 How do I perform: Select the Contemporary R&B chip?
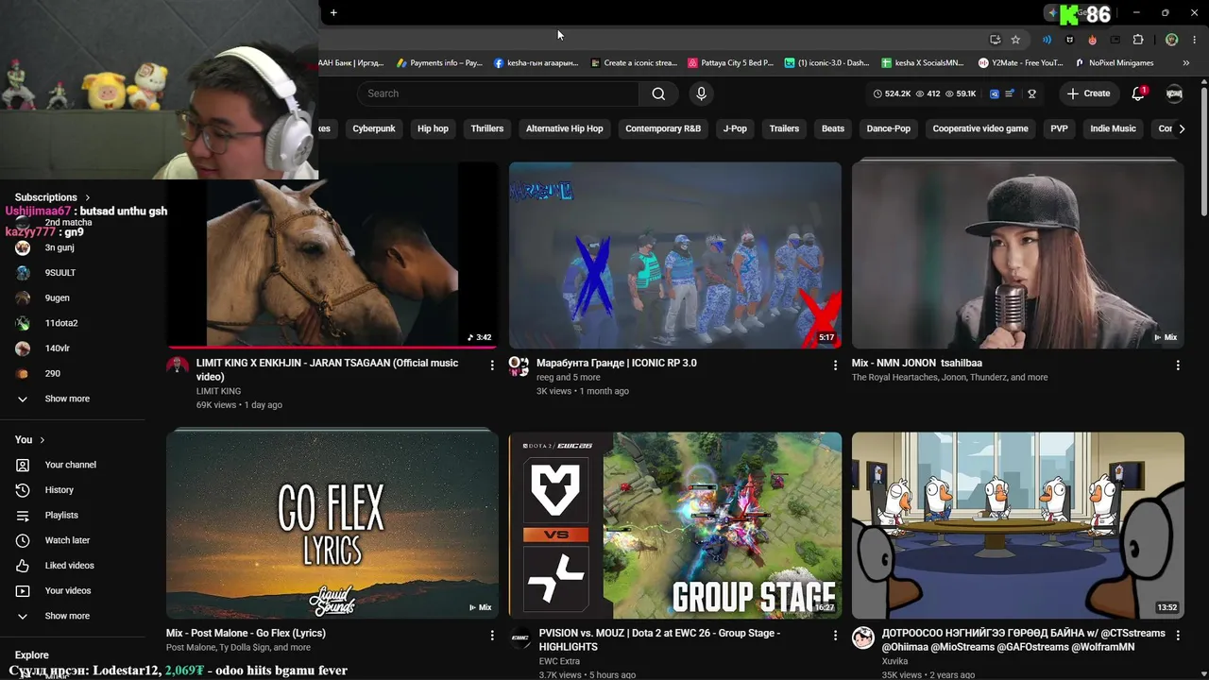click(x=663, y=128)
